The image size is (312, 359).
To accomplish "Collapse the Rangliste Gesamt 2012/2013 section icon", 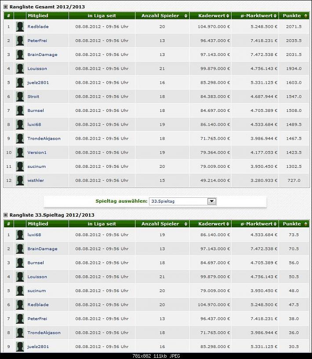I will tap(6, 7).
